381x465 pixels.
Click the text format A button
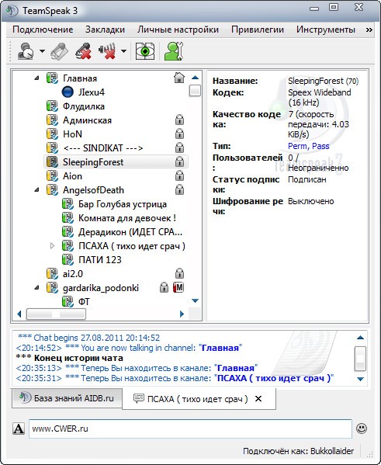(x=19, y=429)
